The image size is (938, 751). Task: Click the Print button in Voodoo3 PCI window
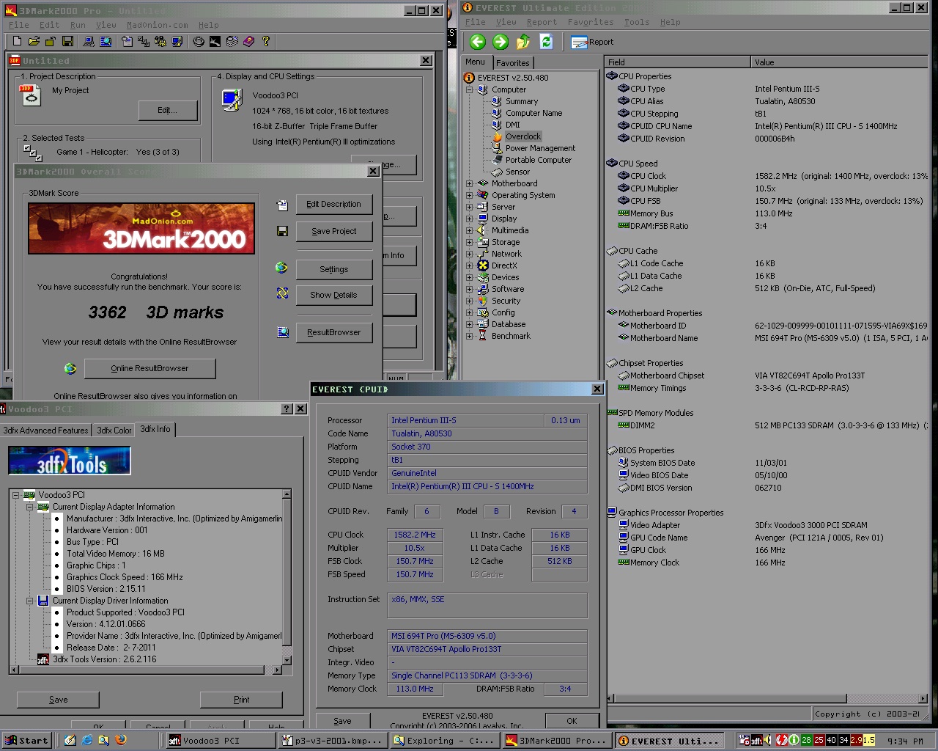(x=241, y=700)
